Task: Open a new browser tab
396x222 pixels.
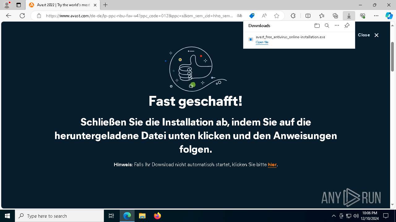Action: (x=105, y=5)
